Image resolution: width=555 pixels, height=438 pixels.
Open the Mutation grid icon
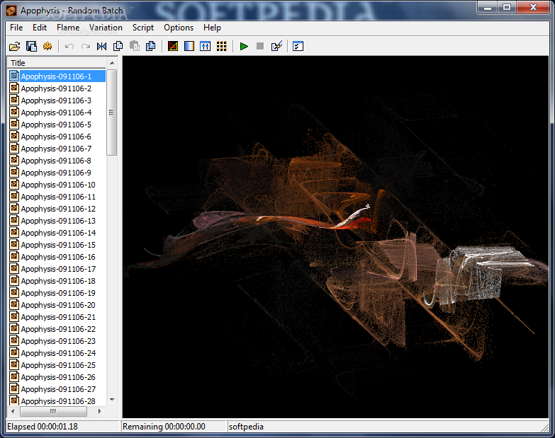pyautogui.click(x=222, y=46)
